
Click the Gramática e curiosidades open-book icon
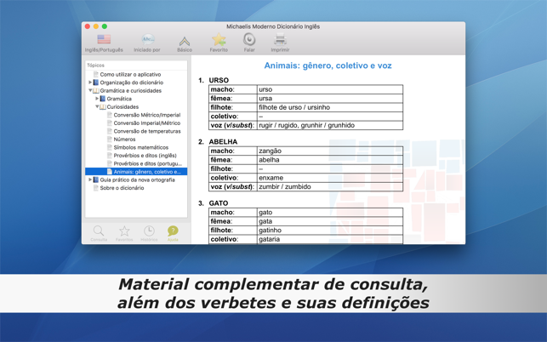point(96,90)
